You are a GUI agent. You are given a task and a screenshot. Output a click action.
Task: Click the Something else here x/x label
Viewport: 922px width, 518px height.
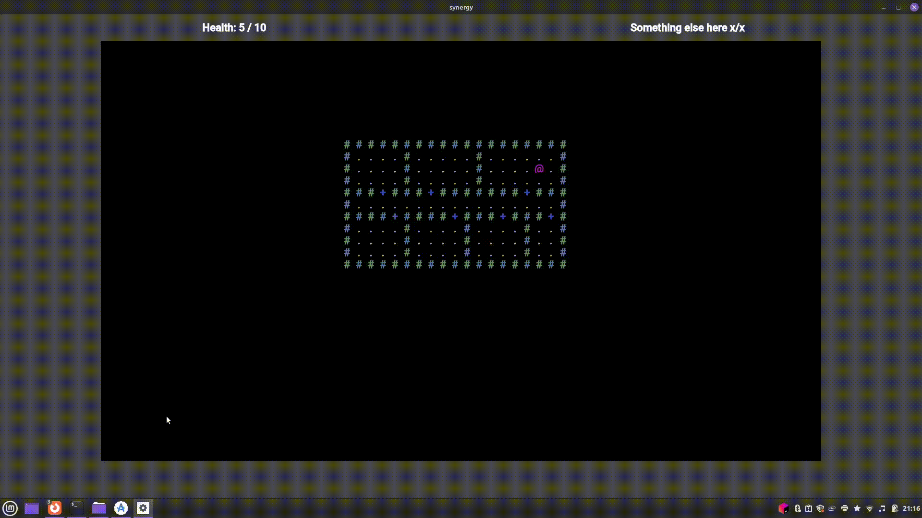pos(688,28)
